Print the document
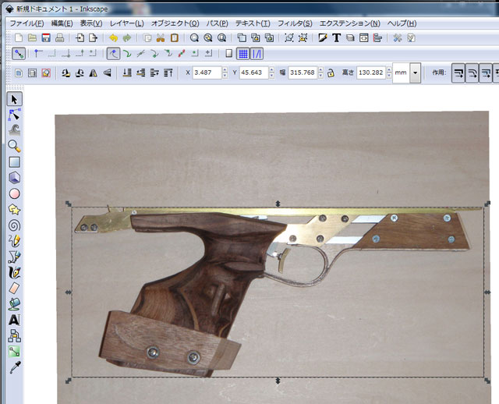Screen dimensions: 499x404 (x=59, y=38)
